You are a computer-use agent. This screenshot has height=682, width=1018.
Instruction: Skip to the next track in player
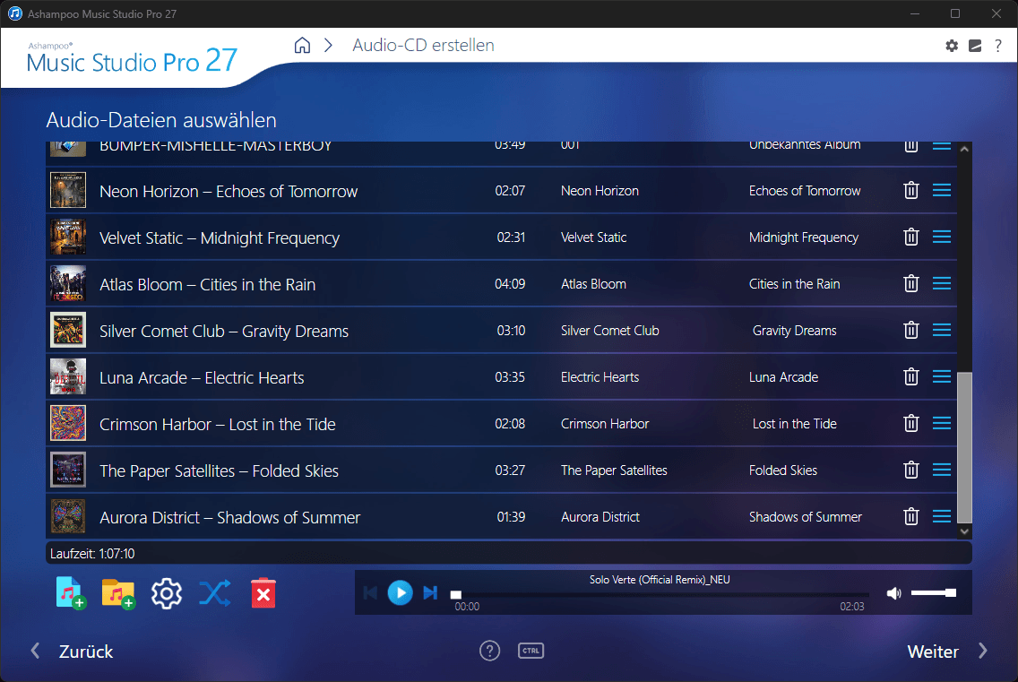coord(430,593)
